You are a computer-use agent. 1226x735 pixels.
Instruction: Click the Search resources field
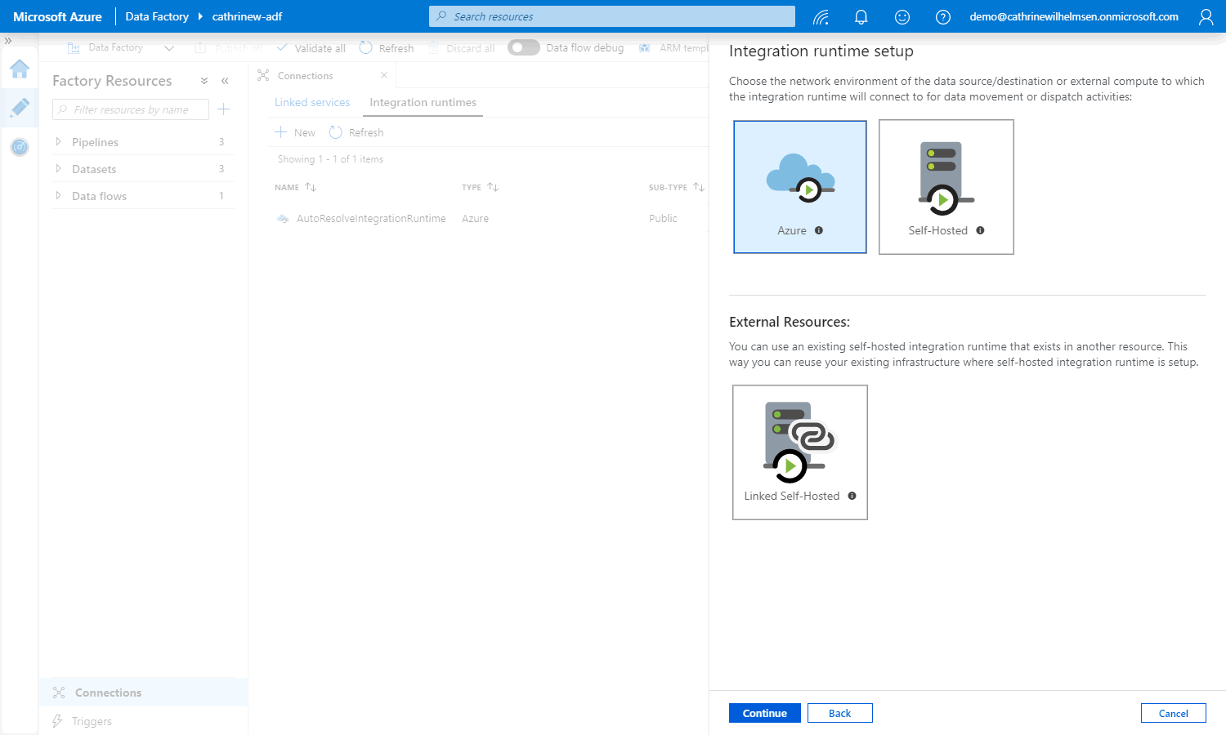pos(611,16)
